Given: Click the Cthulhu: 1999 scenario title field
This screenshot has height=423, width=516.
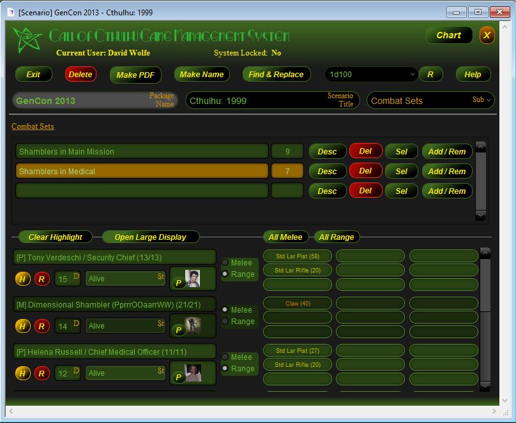Looking at the screenshot, I should [x=273, y=100].
